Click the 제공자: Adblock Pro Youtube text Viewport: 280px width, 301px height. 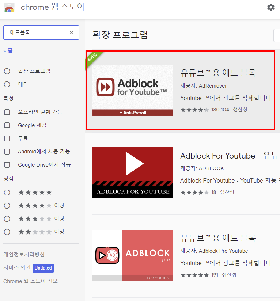tap(214, 251)
